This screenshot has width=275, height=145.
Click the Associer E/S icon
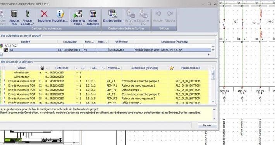pyautogui.click(x=131, y=14)
